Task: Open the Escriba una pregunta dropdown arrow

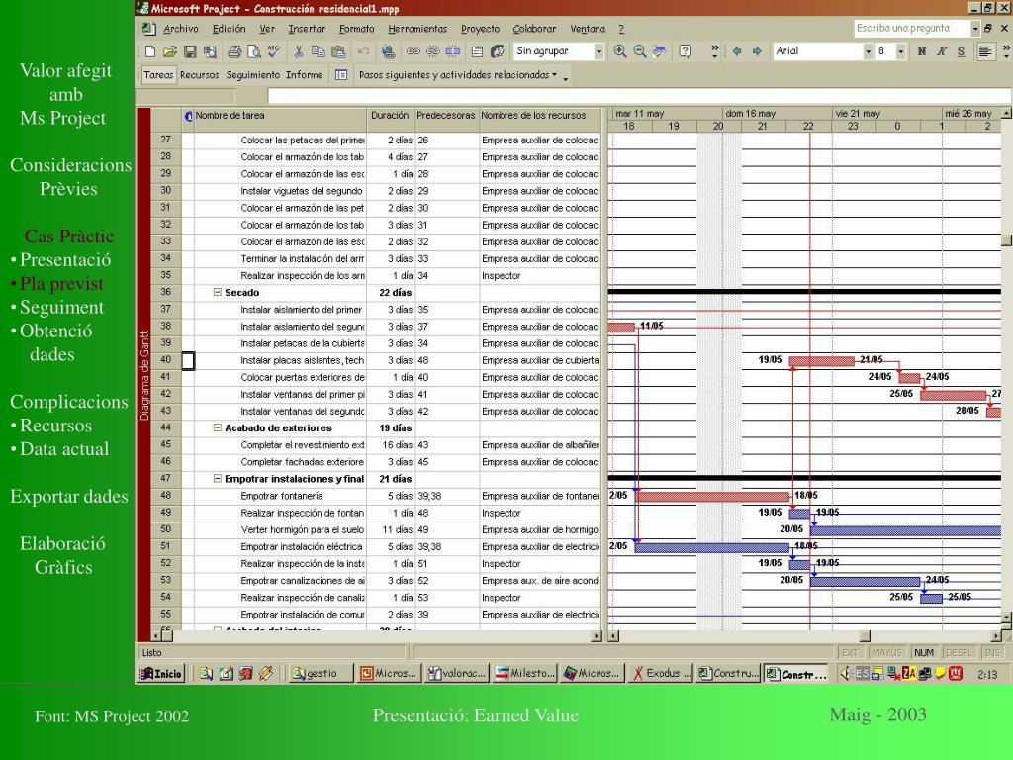Action: tap(974, 29)
